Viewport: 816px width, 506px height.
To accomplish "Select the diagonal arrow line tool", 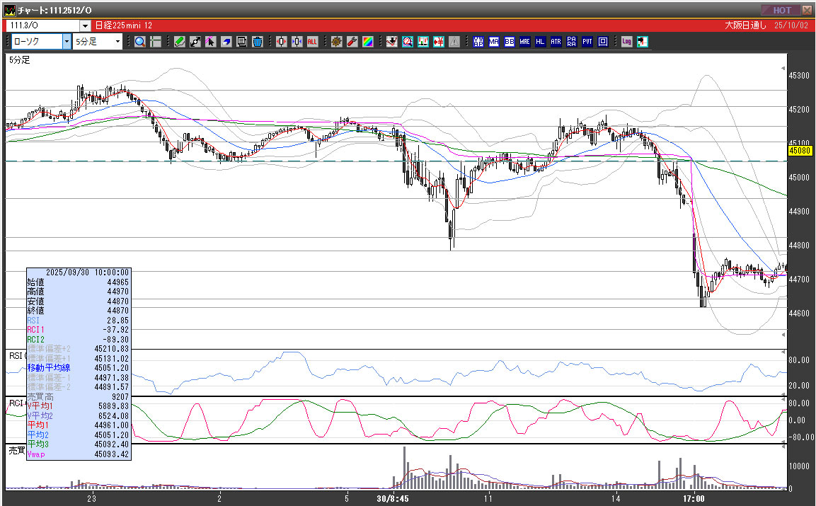I will click(x=195, y=42).
